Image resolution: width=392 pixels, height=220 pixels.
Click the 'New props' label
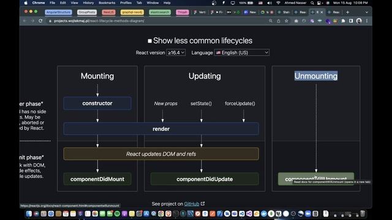point(166,103)
